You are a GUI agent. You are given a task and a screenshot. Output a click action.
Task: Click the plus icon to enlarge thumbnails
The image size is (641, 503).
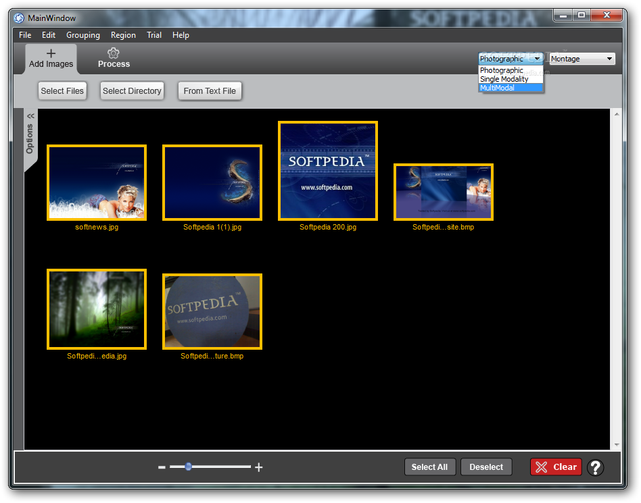259,467
